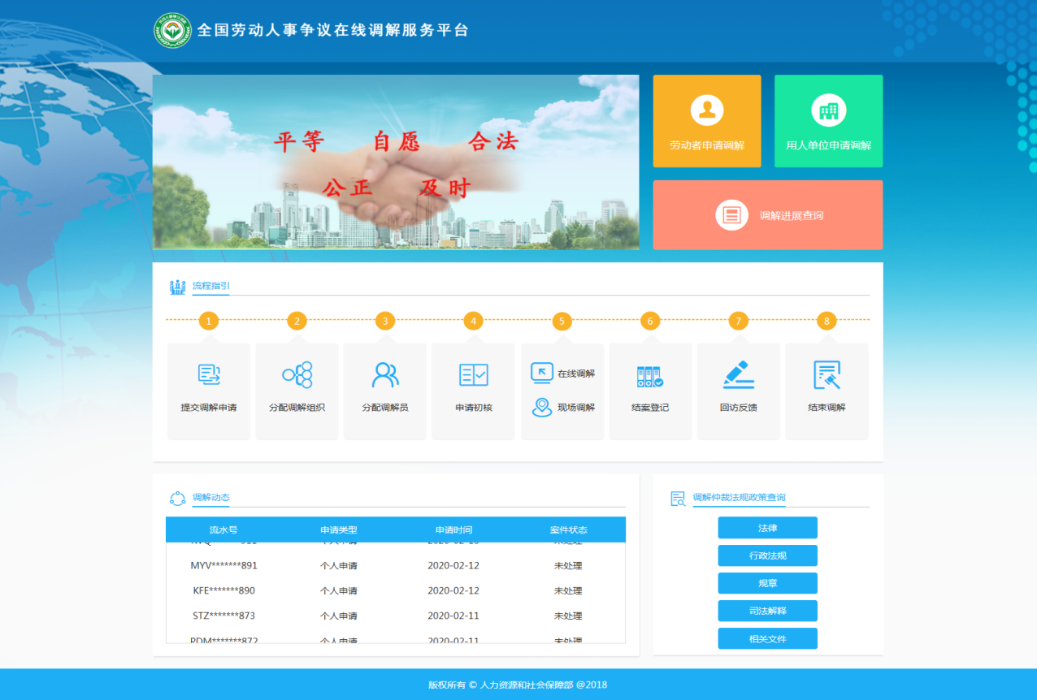Click the 司法解释 button

click(x=767, y=611)
